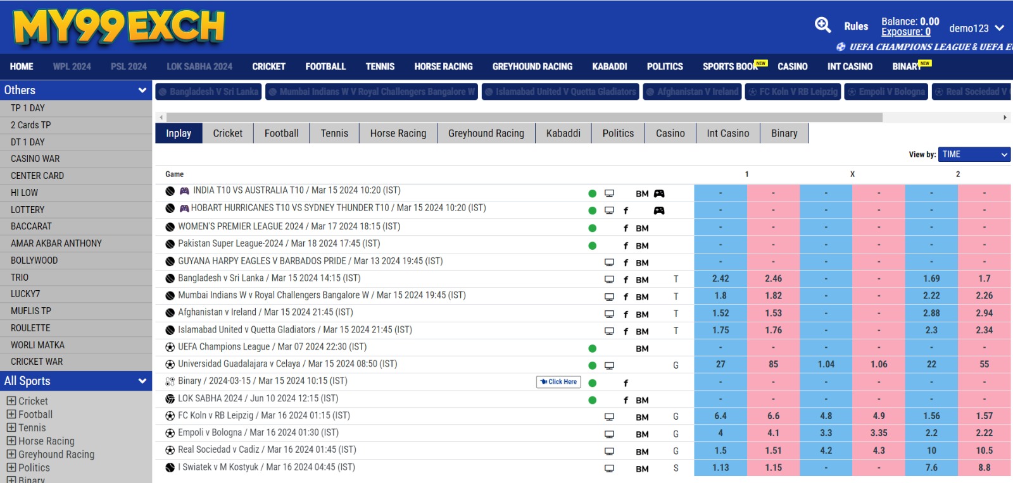Viewport: 1013px width, 483px height.
Task: Collapse the Others sidebar section
Action: point(142,90)
